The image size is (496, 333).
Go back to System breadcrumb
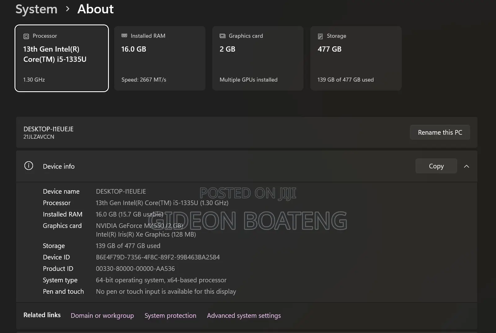(37, 9)
